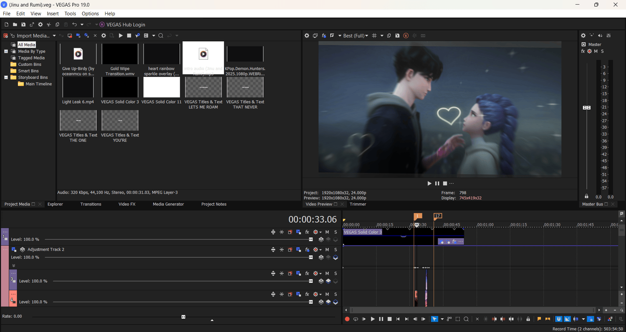
Task: Click the Master bus volume fader
Action: (x=587, y=108)
